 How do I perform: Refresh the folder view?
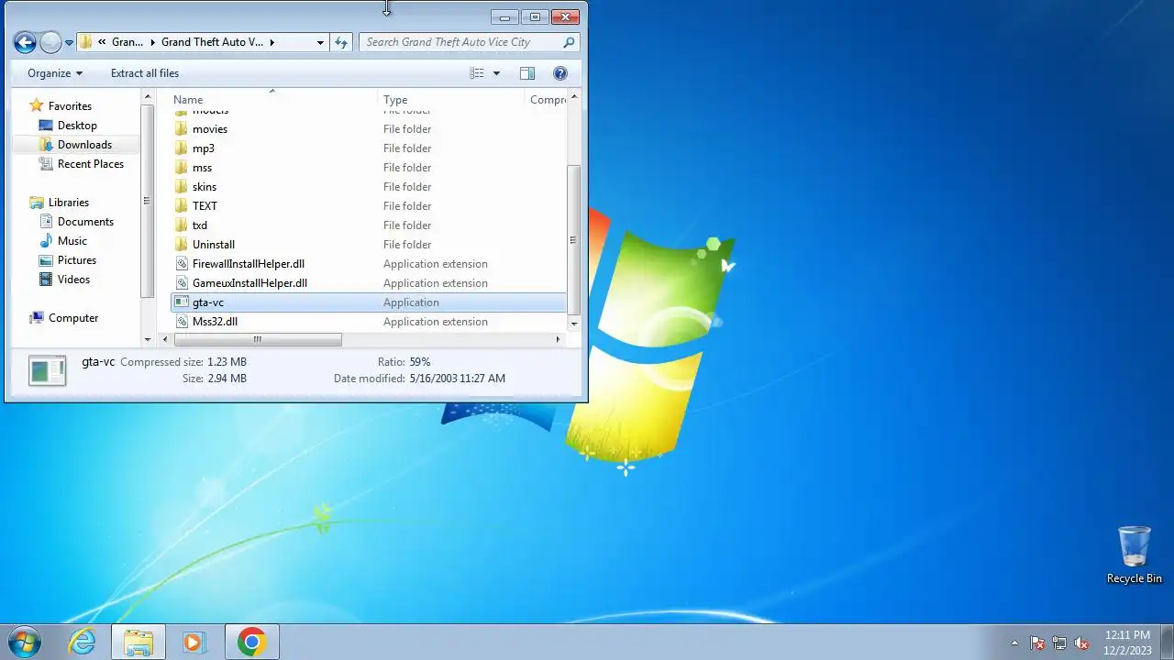tap(341, 42)
